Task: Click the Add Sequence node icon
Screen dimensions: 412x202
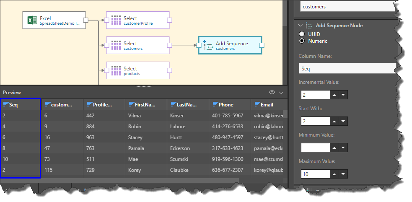Action: (x=208, y=46)
